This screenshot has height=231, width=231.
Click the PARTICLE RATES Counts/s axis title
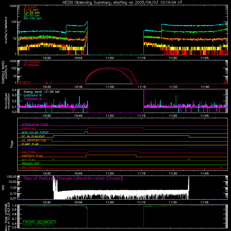(4, 72)
